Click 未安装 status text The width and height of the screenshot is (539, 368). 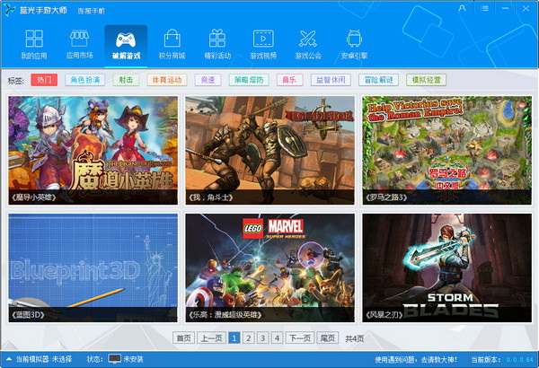(133, 359)
